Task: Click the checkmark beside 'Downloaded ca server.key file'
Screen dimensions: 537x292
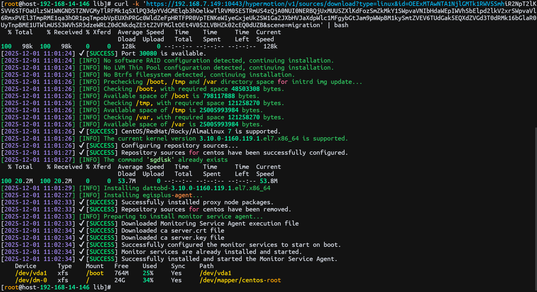Action: (82, 238)
